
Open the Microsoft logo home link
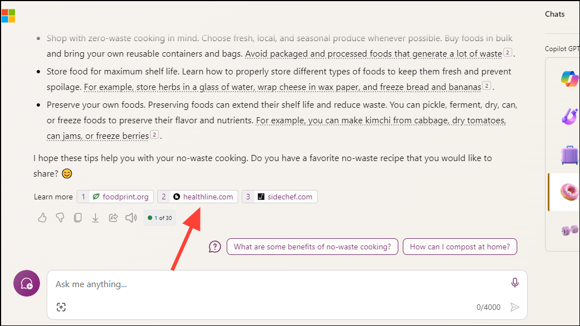coord(8,16)
